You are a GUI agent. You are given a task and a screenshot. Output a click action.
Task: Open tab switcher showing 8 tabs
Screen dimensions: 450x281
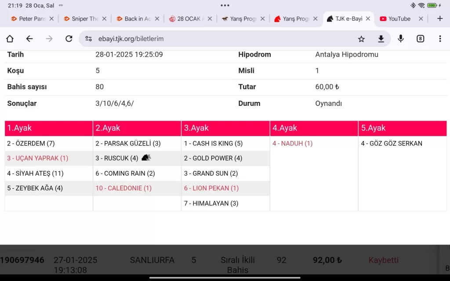pyautogui.click(x=421, y=39)
